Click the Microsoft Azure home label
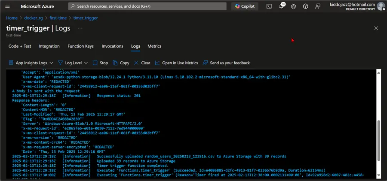This screenshot has height=181, width=387. pos(38,6)
